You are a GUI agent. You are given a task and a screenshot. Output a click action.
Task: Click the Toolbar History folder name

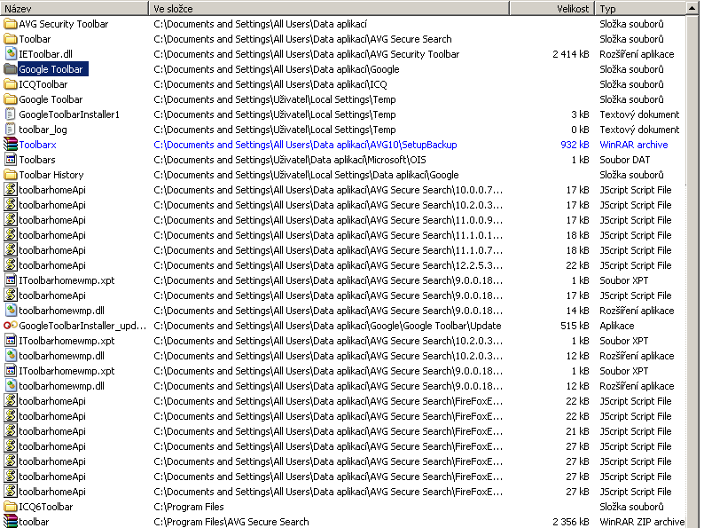click(x=51, y=175)
